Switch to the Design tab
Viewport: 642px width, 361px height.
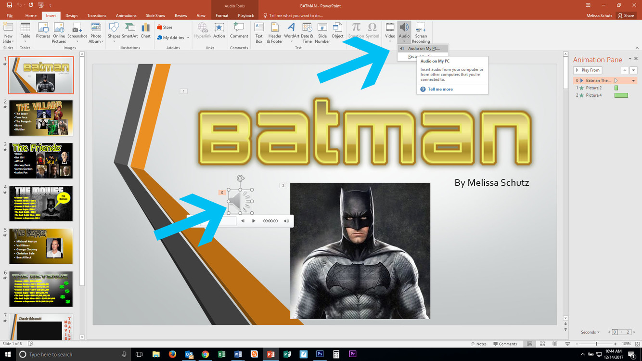coord(71,15)
